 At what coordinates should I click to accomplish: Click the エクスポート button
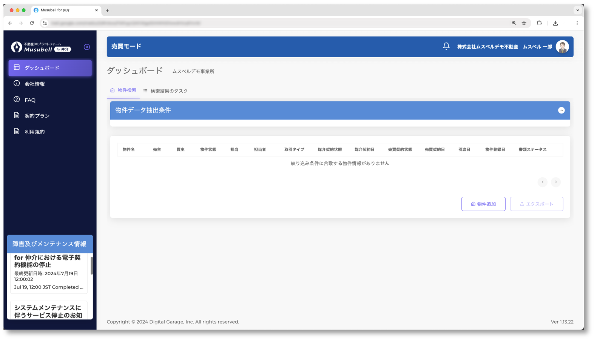(536, 204)
